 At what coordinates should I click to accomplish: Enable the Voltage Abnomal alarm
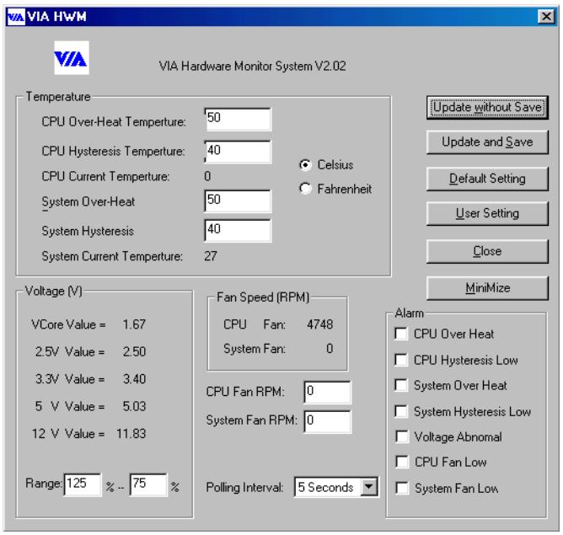(401, 436)
